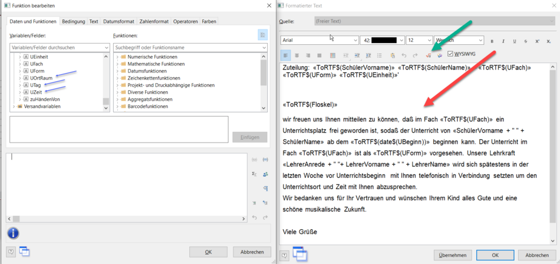Click the formula insert icon (red square root)
The width and height of the screenshot is (560, 264).
click(429, 55)
